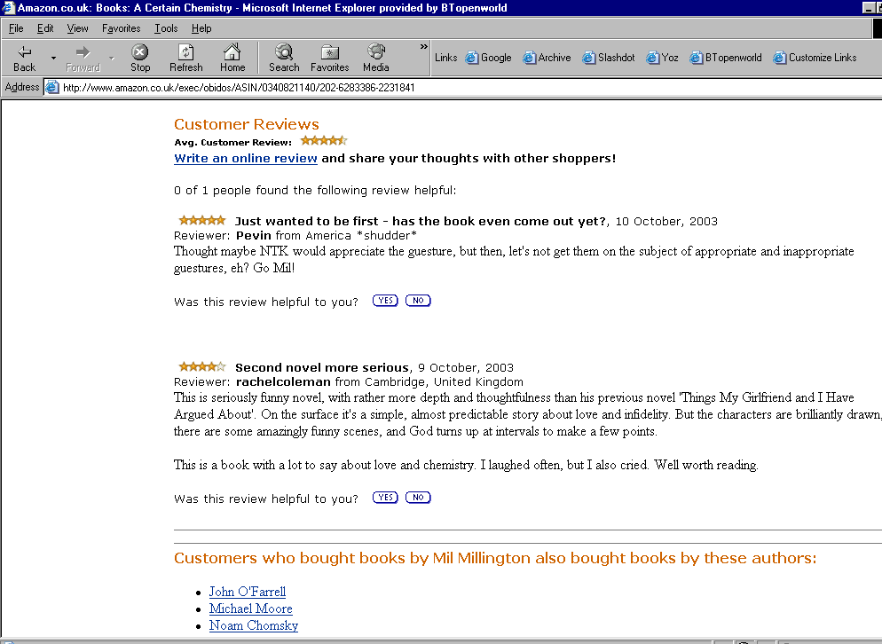Click the 'Customer Reviews' heading
The image size is (882, 644).
tap(247, 124)
